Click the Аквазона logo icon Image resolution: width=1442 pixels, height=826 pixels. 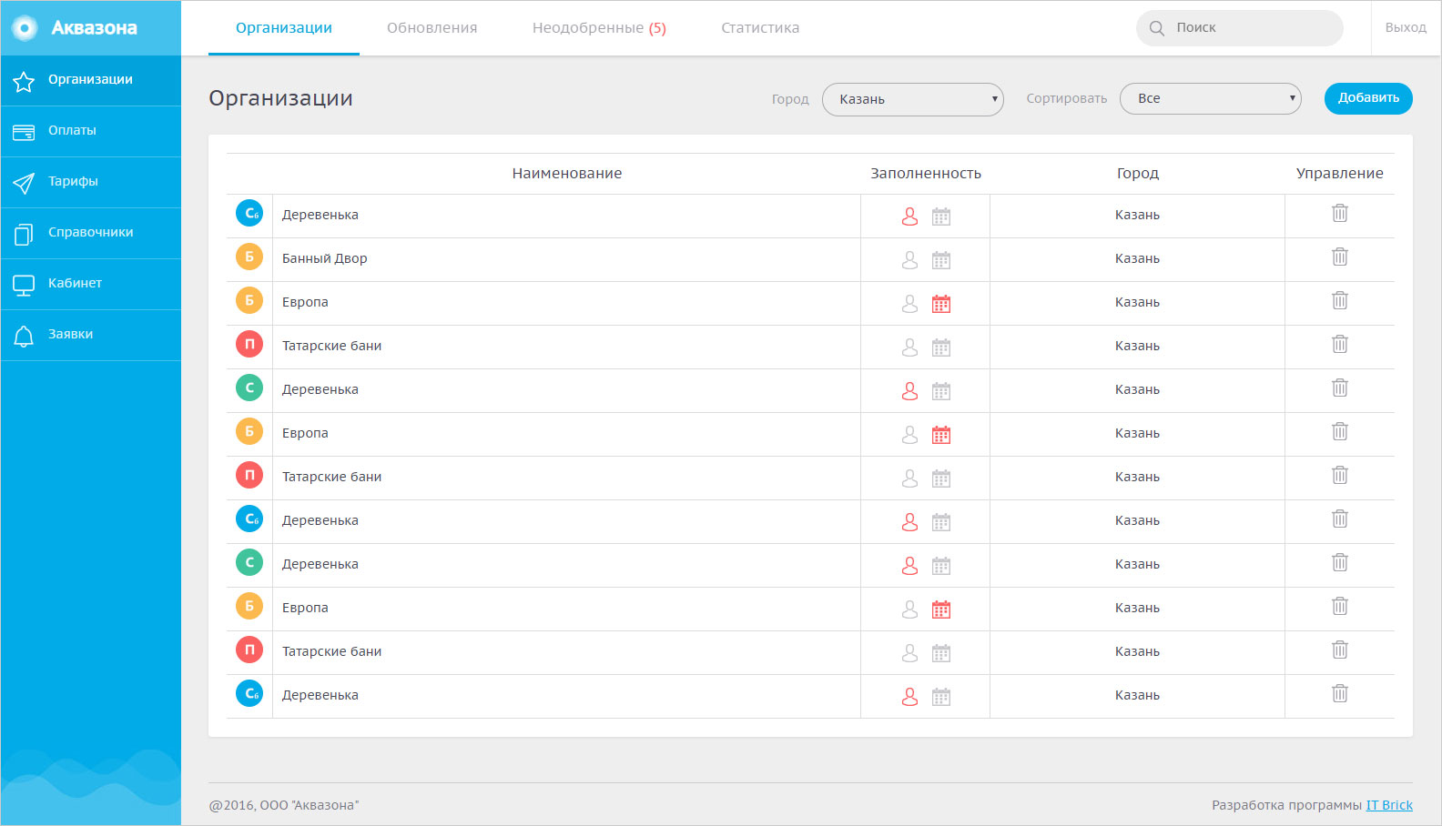(x=25, y=28)
